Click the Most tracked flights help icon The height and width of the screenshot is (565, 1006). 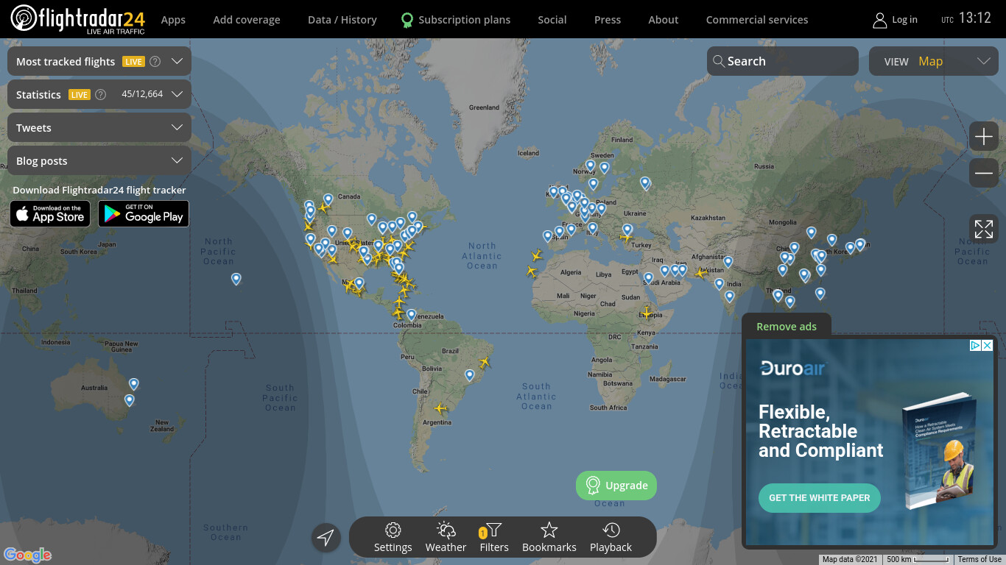155,62
